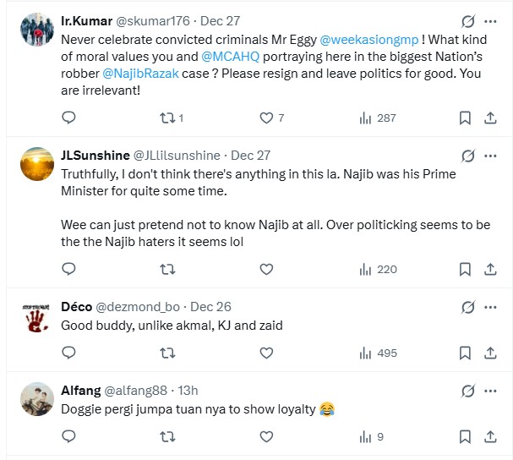Reply to Déco's tweet

coord(69,353)
